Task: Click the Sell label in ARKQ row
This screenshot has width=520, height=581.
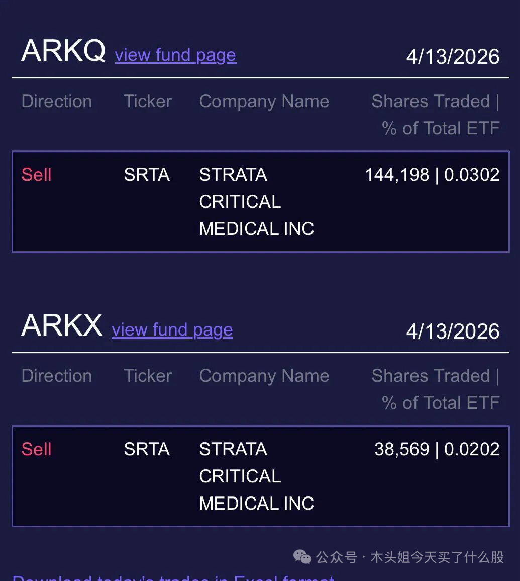Action: (x=37, y=175)
